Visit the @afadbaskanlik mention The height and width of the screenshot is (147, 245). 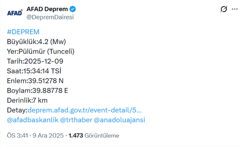(x=32, y=120)
